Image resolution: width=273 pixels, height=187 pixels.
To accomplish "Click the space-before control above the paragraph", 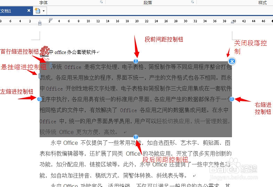I will click(136, 61).
